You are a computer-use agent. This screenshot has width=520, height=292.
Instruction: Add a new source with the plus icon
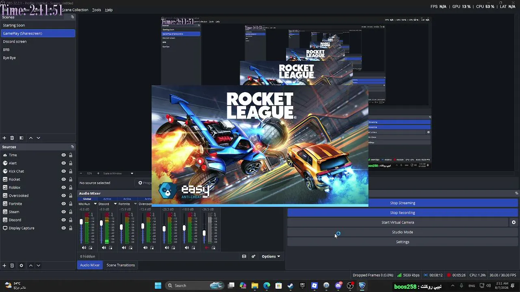click(4, 266)
